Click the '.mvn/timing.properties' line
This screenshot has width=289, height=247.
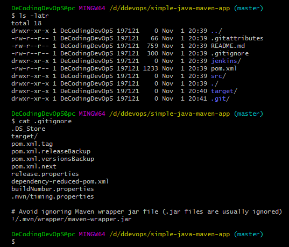coord(53,196)
